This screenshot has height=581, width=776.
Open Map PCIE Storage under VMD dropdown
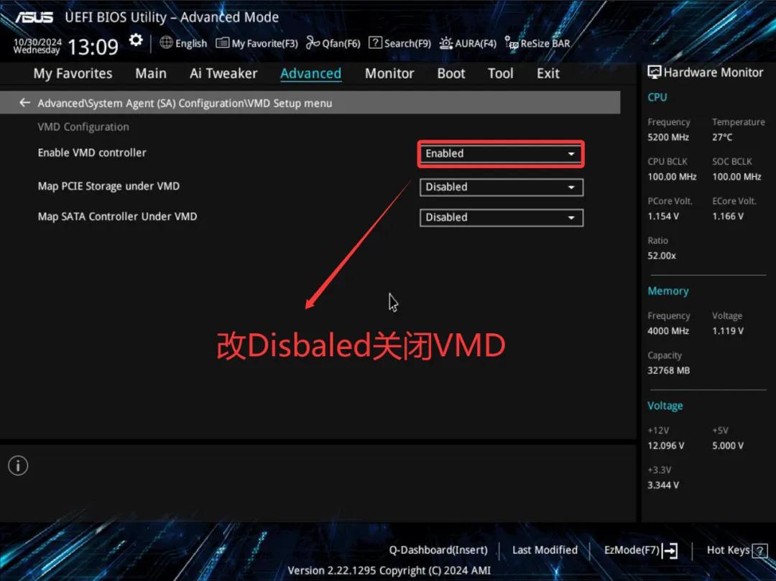pos(501,187)
